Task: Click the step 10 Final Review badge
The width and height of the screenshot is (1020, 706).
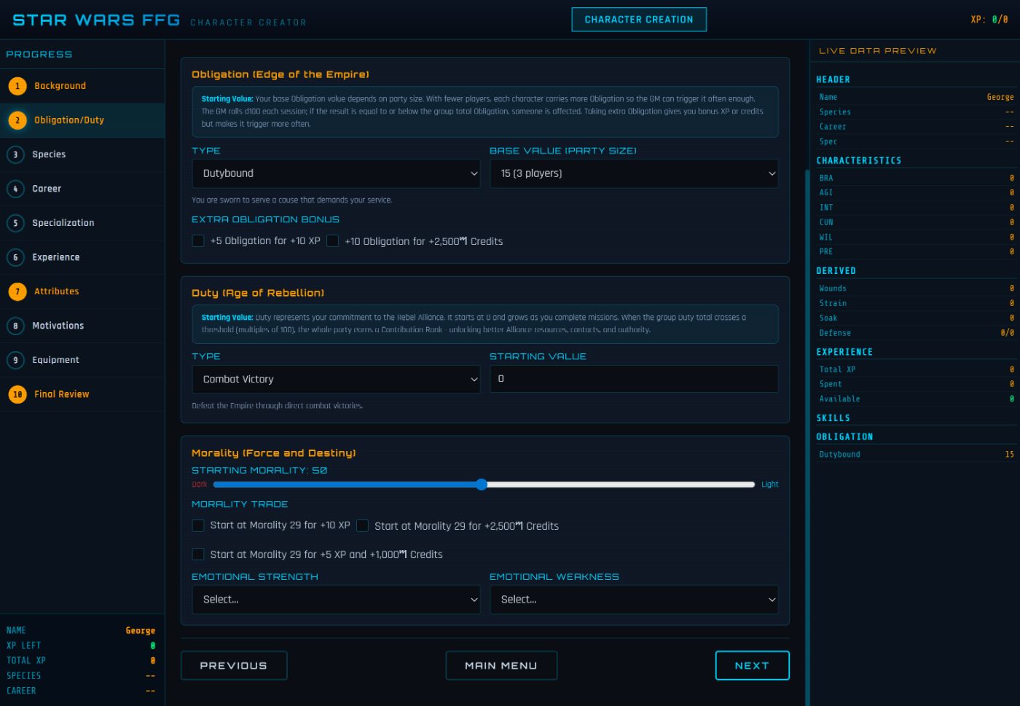Action: [x=17, y=394]
